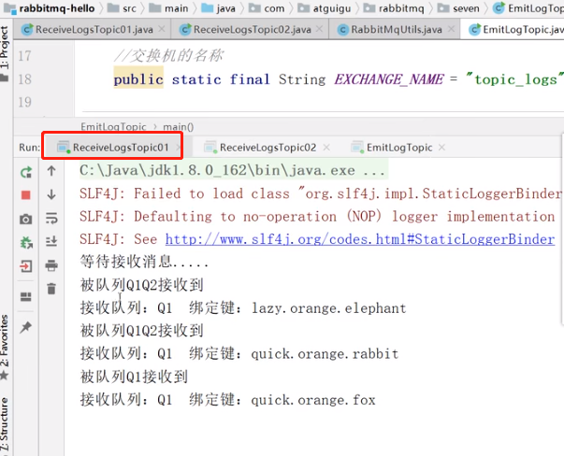Rerun the ReceiveLogsTopic01 program
The width and height of the screenshot is (564, 456).
[26, 172]
